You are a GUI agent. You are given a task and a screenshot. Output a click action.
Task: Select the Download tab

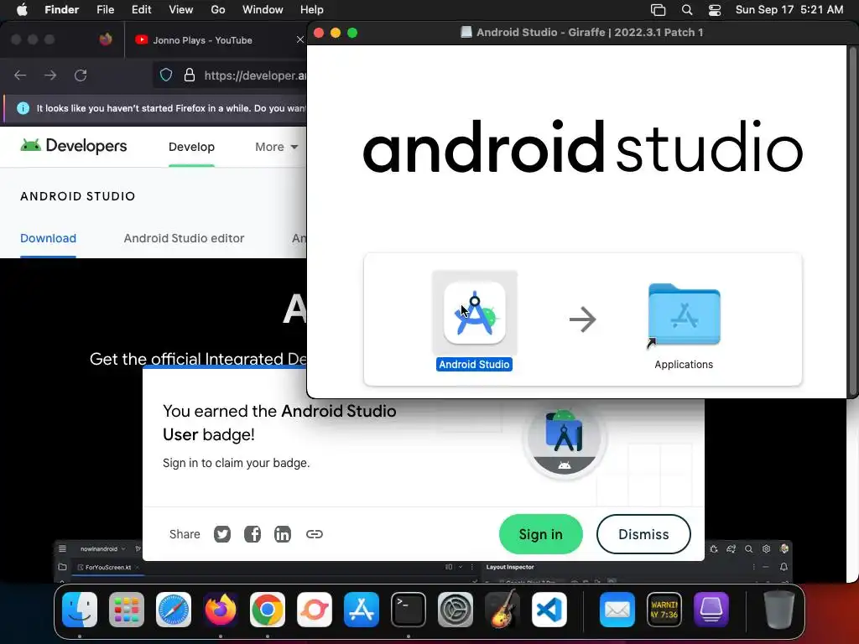click(x=48, y=238)
